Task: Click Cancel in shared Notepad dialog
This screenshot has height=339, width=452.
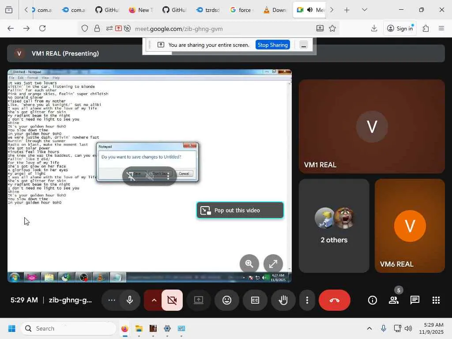Action: pyautogui.click(x=184, y=173)
